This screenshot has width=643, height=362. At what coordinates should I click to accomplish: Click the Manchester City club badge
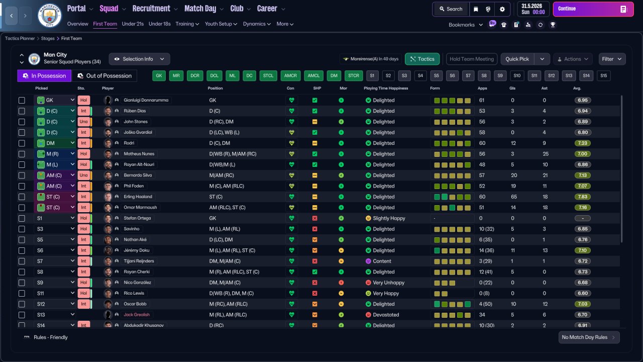click(x=50, y=16)
